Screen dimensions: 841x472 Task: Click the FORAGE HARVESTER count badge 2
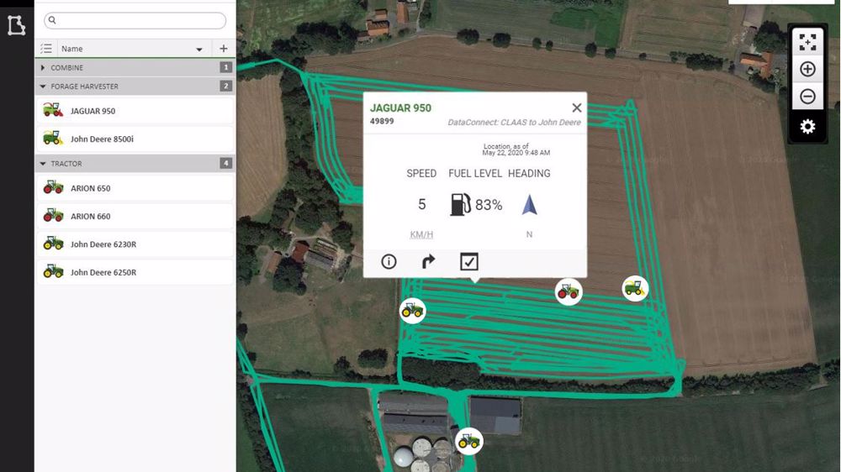point(225,86)
